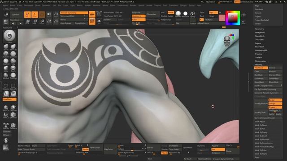
Task: Expand the Geometry subpalette
Action: 259,29
